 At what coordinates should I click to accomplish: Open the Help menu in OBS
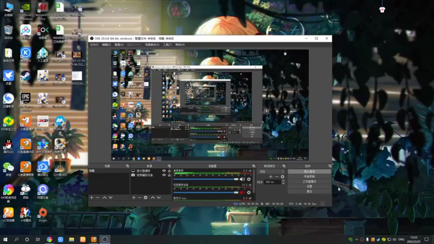(x=180, y=44)
